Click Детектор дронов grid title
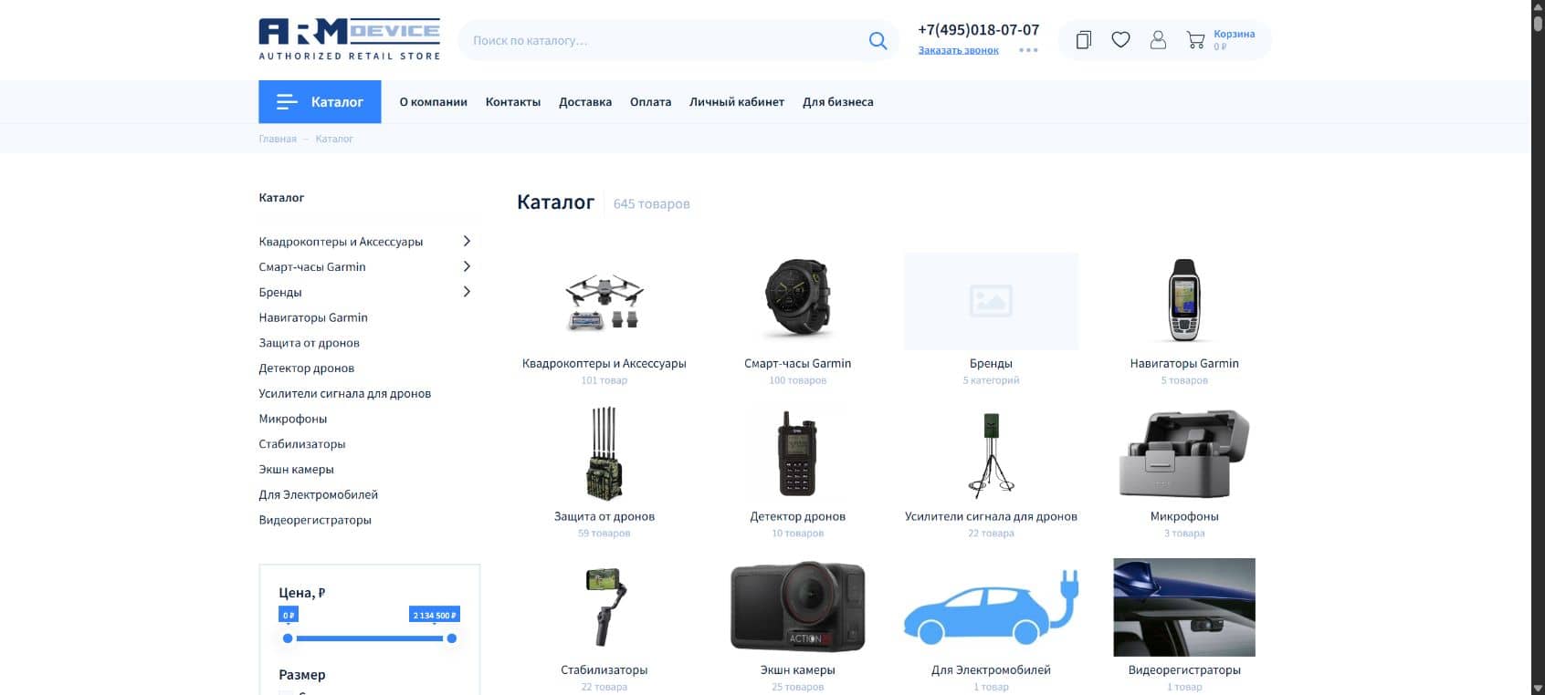 (x=797, y=516)
